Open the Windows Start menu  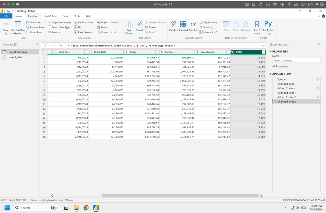[x=7, y=208]
